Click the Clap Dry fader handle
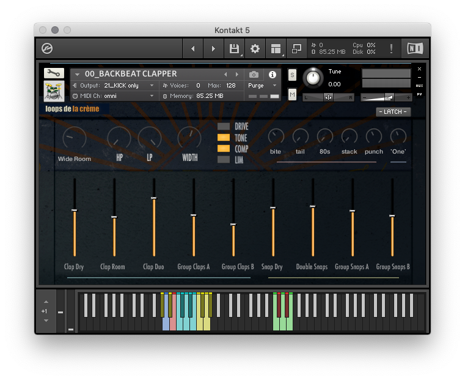465x380 pixels. pyautogui.click(x=75, y=210)
